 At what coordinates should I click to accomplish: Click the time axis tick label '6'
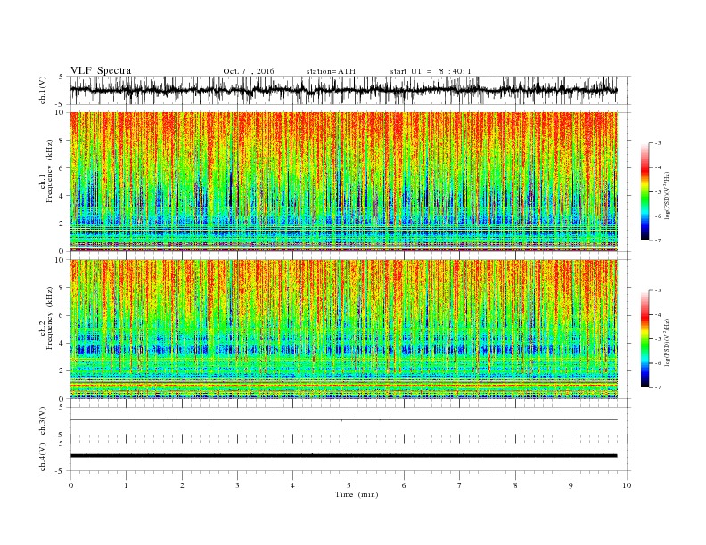(404, 485)
